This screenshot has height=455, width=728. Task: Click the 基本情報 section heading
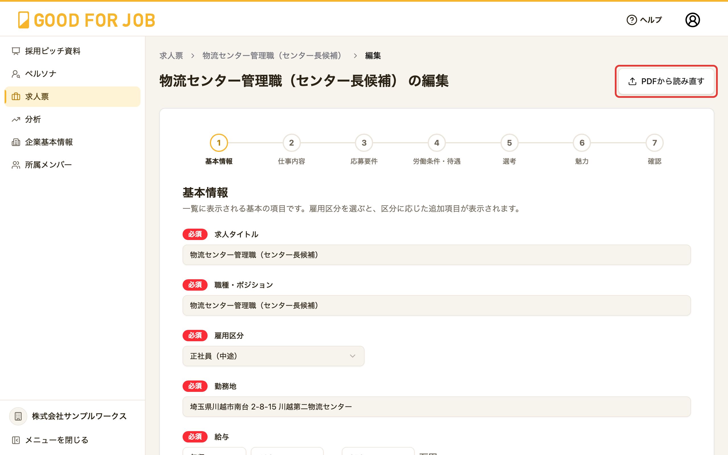pos(206,193)
